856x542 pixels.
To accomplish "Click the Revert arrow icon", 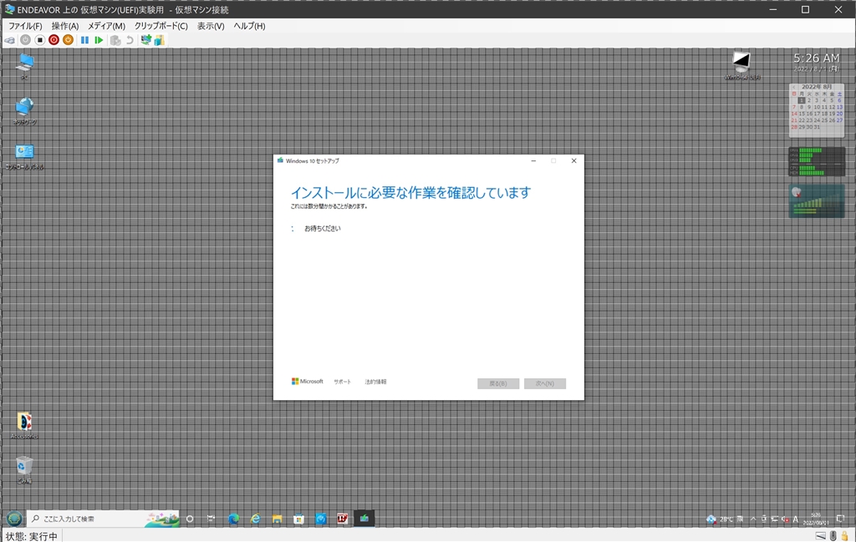I will (x=130, y=40).
